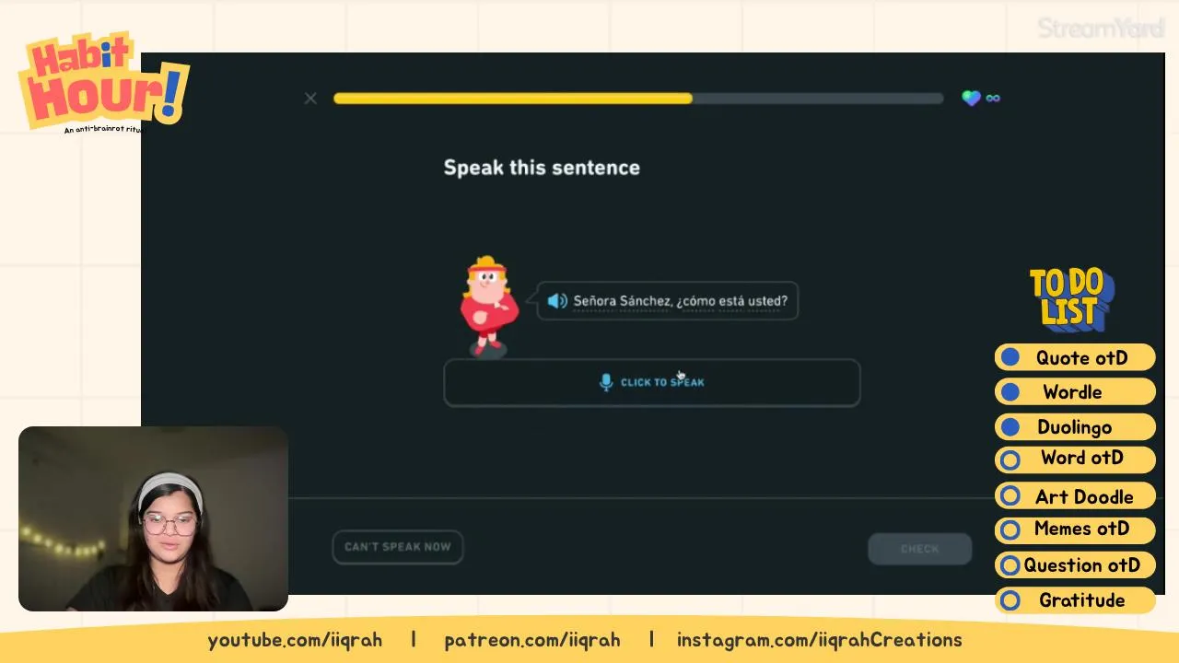
Task: Click the webcam video thumbnail
Action: click(x=153, y=518)
